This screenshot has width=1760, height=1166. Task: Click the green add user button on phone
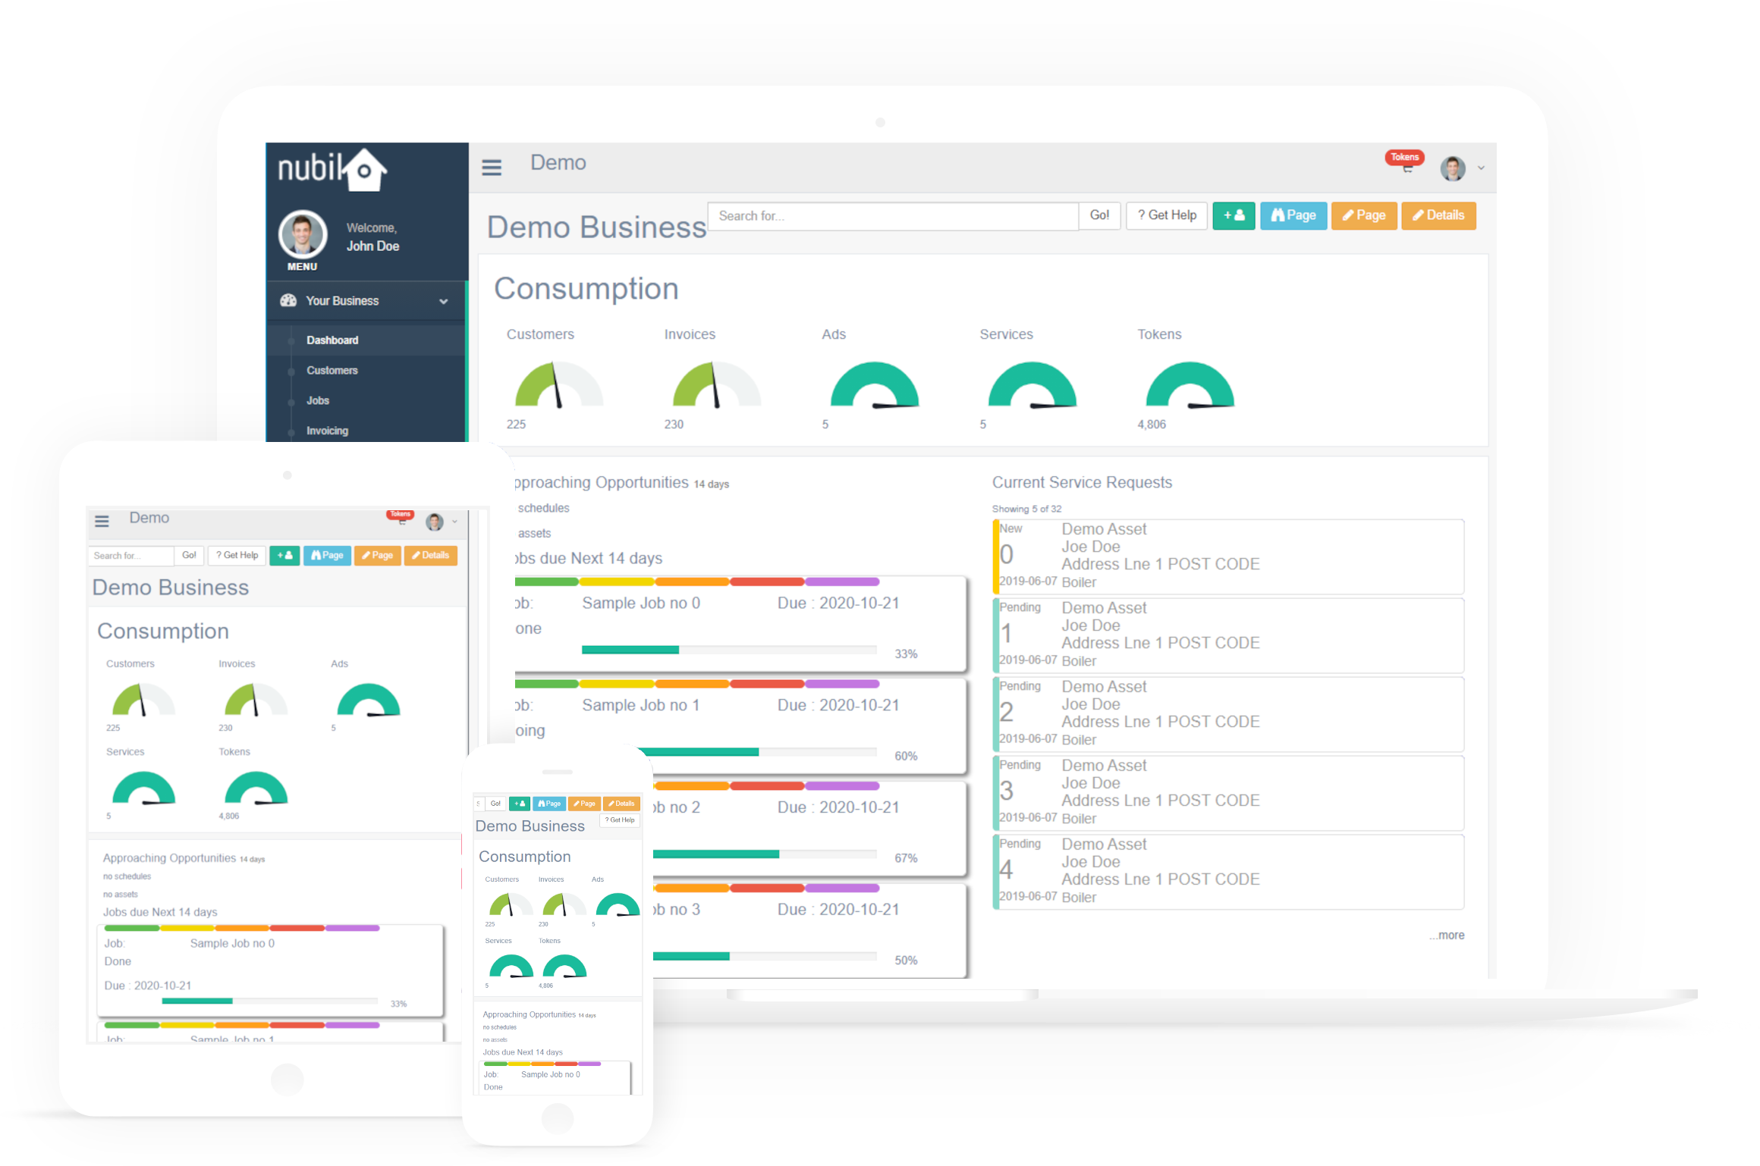point(520,804)
